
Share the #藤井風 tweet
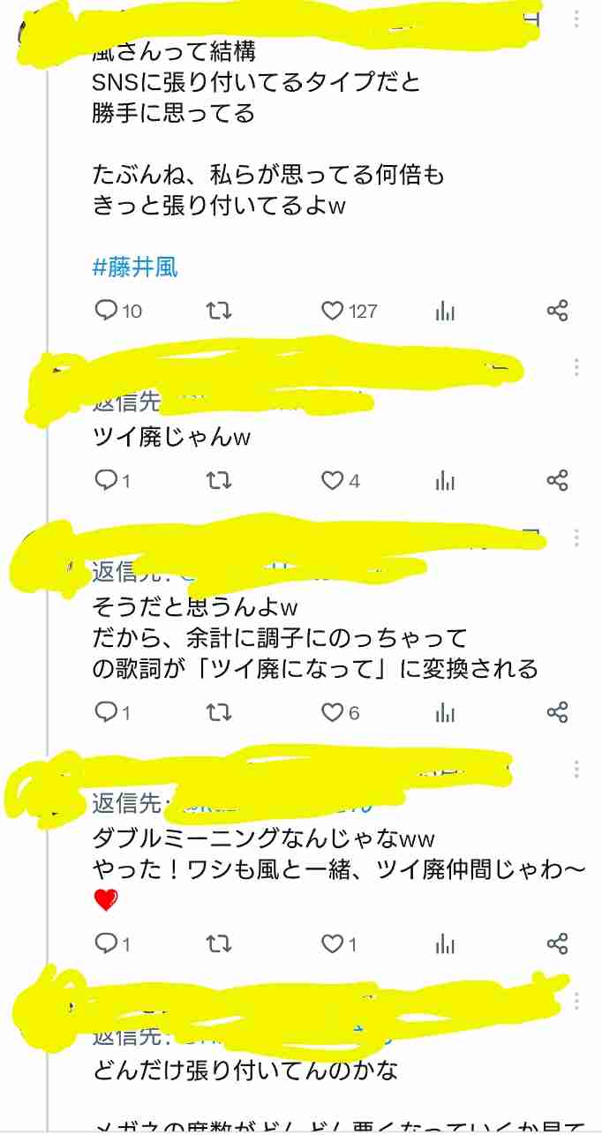(x=557, y=311)
